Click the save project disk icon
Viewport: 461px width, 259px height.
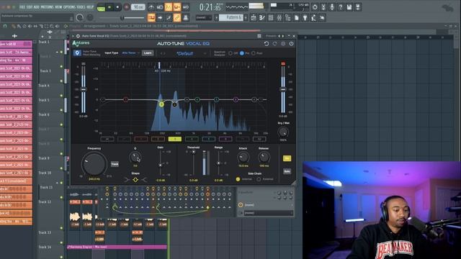click(349, 7)
